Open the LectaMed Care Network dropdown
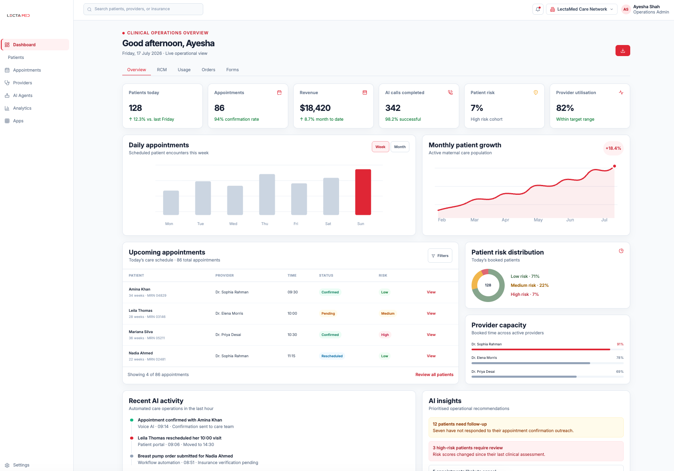This screenshot has height=471, width=674. point(582,9)
